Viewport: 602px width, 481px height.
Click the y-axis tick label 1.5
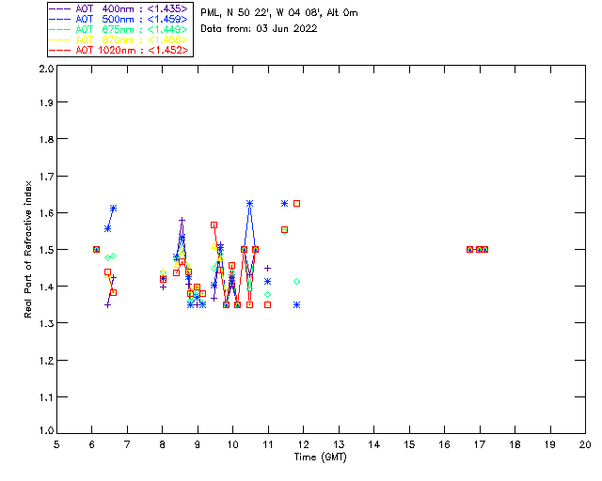tap(46, 250)
